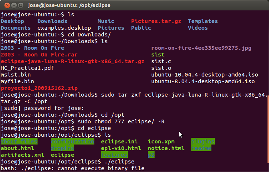Click the 'cd /opt' command
Viewport: 269px width, 172px height.
coord(113,115)
